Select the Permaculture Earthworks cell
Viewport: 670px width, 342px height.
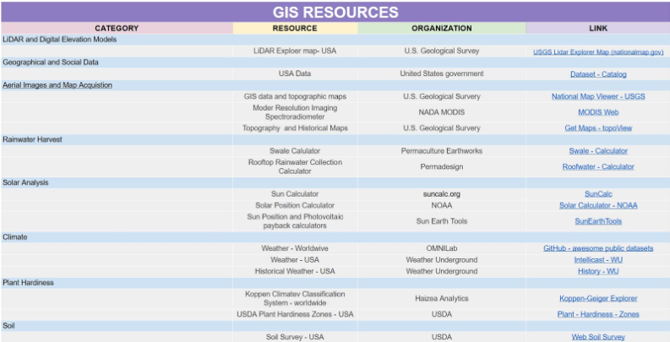442,150
